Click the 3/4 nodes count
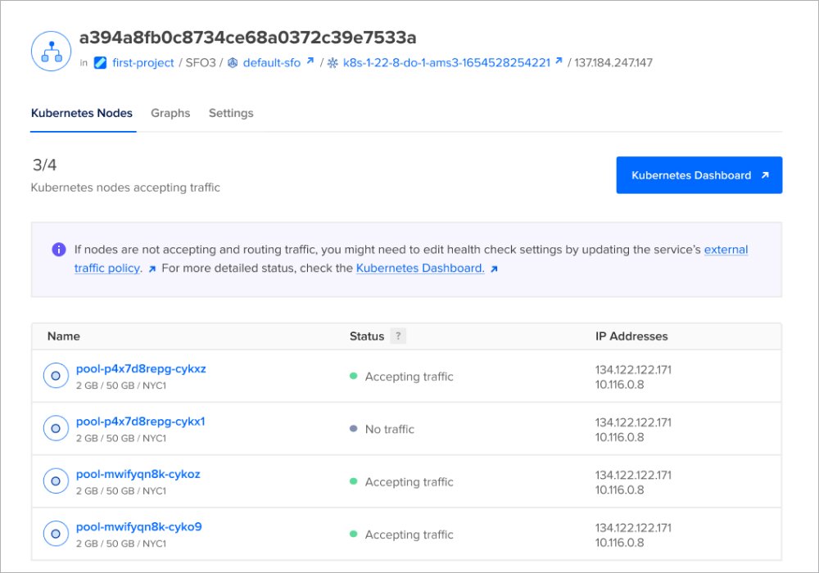Screen dimensions: 819x573 [x=44, y=165]
